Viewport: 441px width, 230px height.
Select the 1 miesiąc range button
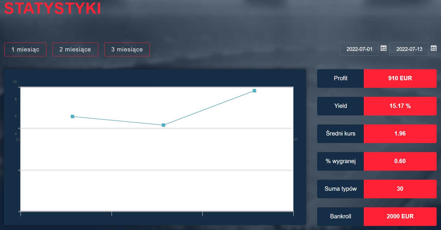25,49
